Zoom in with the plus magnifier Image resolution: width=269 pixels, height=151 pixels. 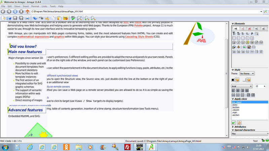(x=87, y=18)
